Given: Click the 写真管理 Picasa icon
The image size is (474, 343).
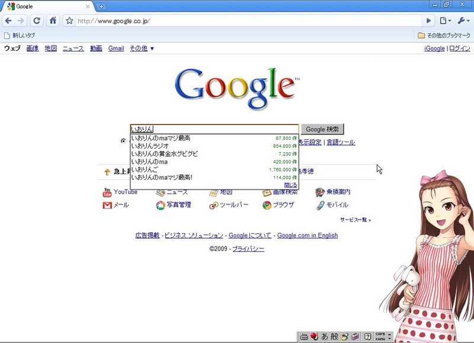Looking at the screenshot, I should (x=161, y=205).
